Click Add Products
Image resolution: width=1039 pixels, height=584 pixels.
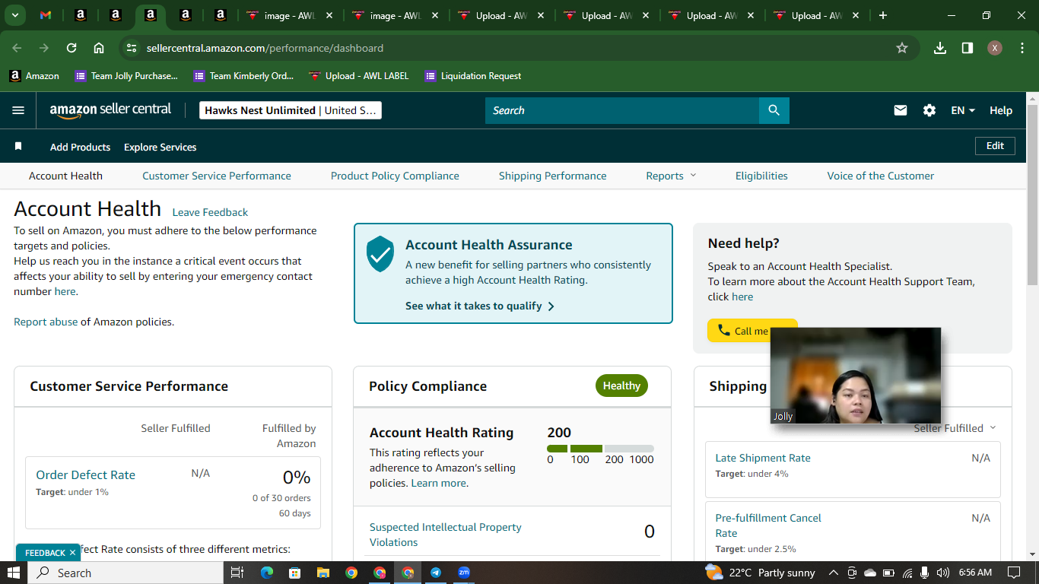(80, 147)
